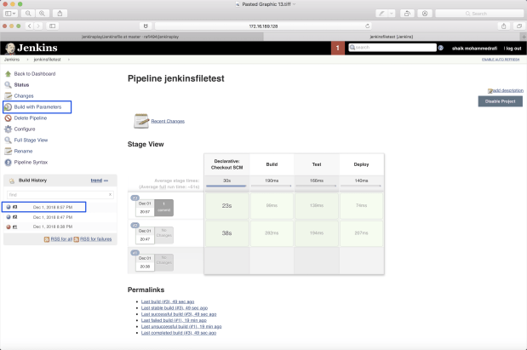Click Last failed build (#1) permalink
The height and width of the screenshot is (350, 527).
pyautogui.click(x=174, y=320)
